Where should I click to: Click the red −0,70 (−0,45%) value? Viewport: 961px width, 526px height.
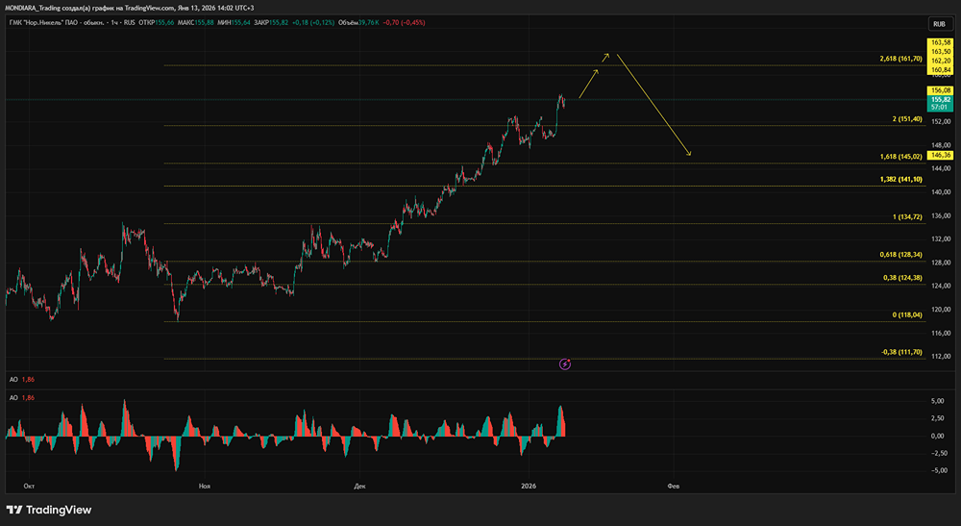tap(404, 23)
